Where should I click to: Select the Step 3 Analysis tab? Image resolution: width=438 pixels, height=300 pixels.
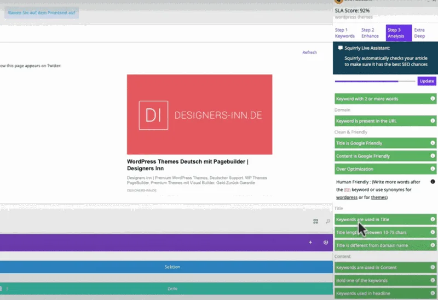coord(399,33)
